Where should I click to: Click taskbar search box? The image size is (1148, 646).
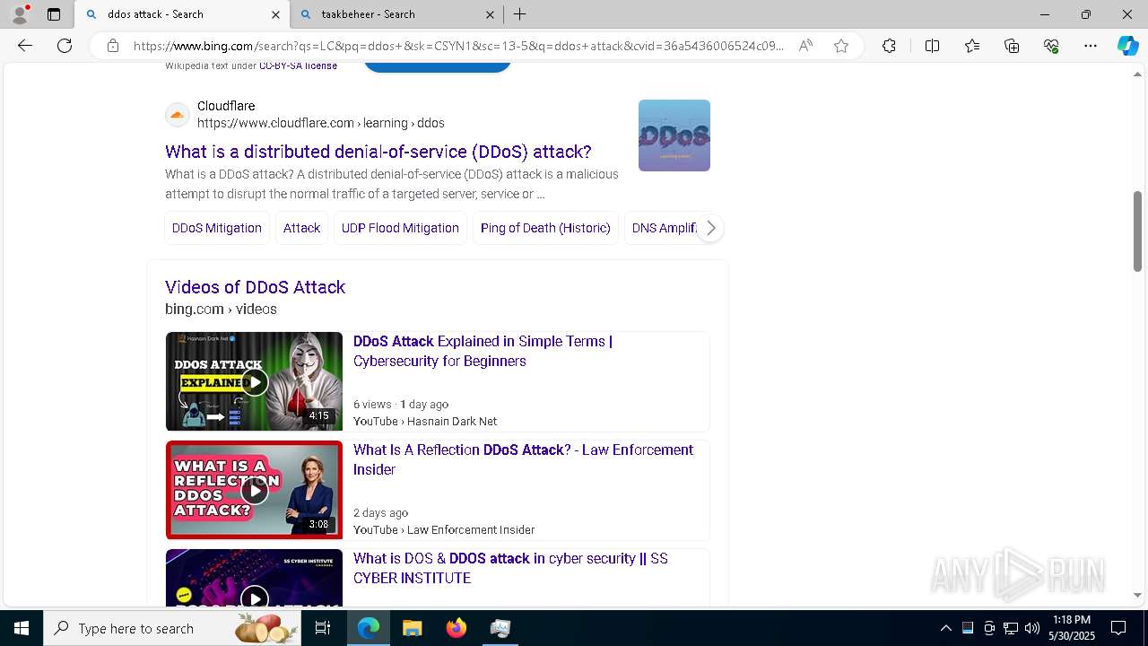(x=172, y=628)
